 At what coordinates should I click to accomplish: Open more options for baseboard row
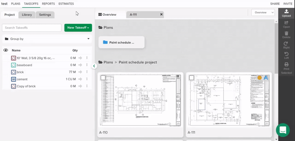point(87,65)
